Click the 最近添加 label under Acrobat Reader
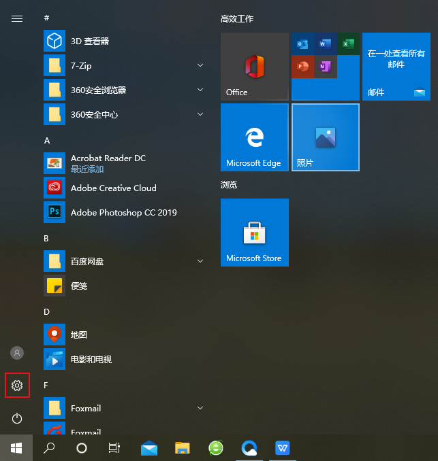The image size is (438, 461). point(87,169)
